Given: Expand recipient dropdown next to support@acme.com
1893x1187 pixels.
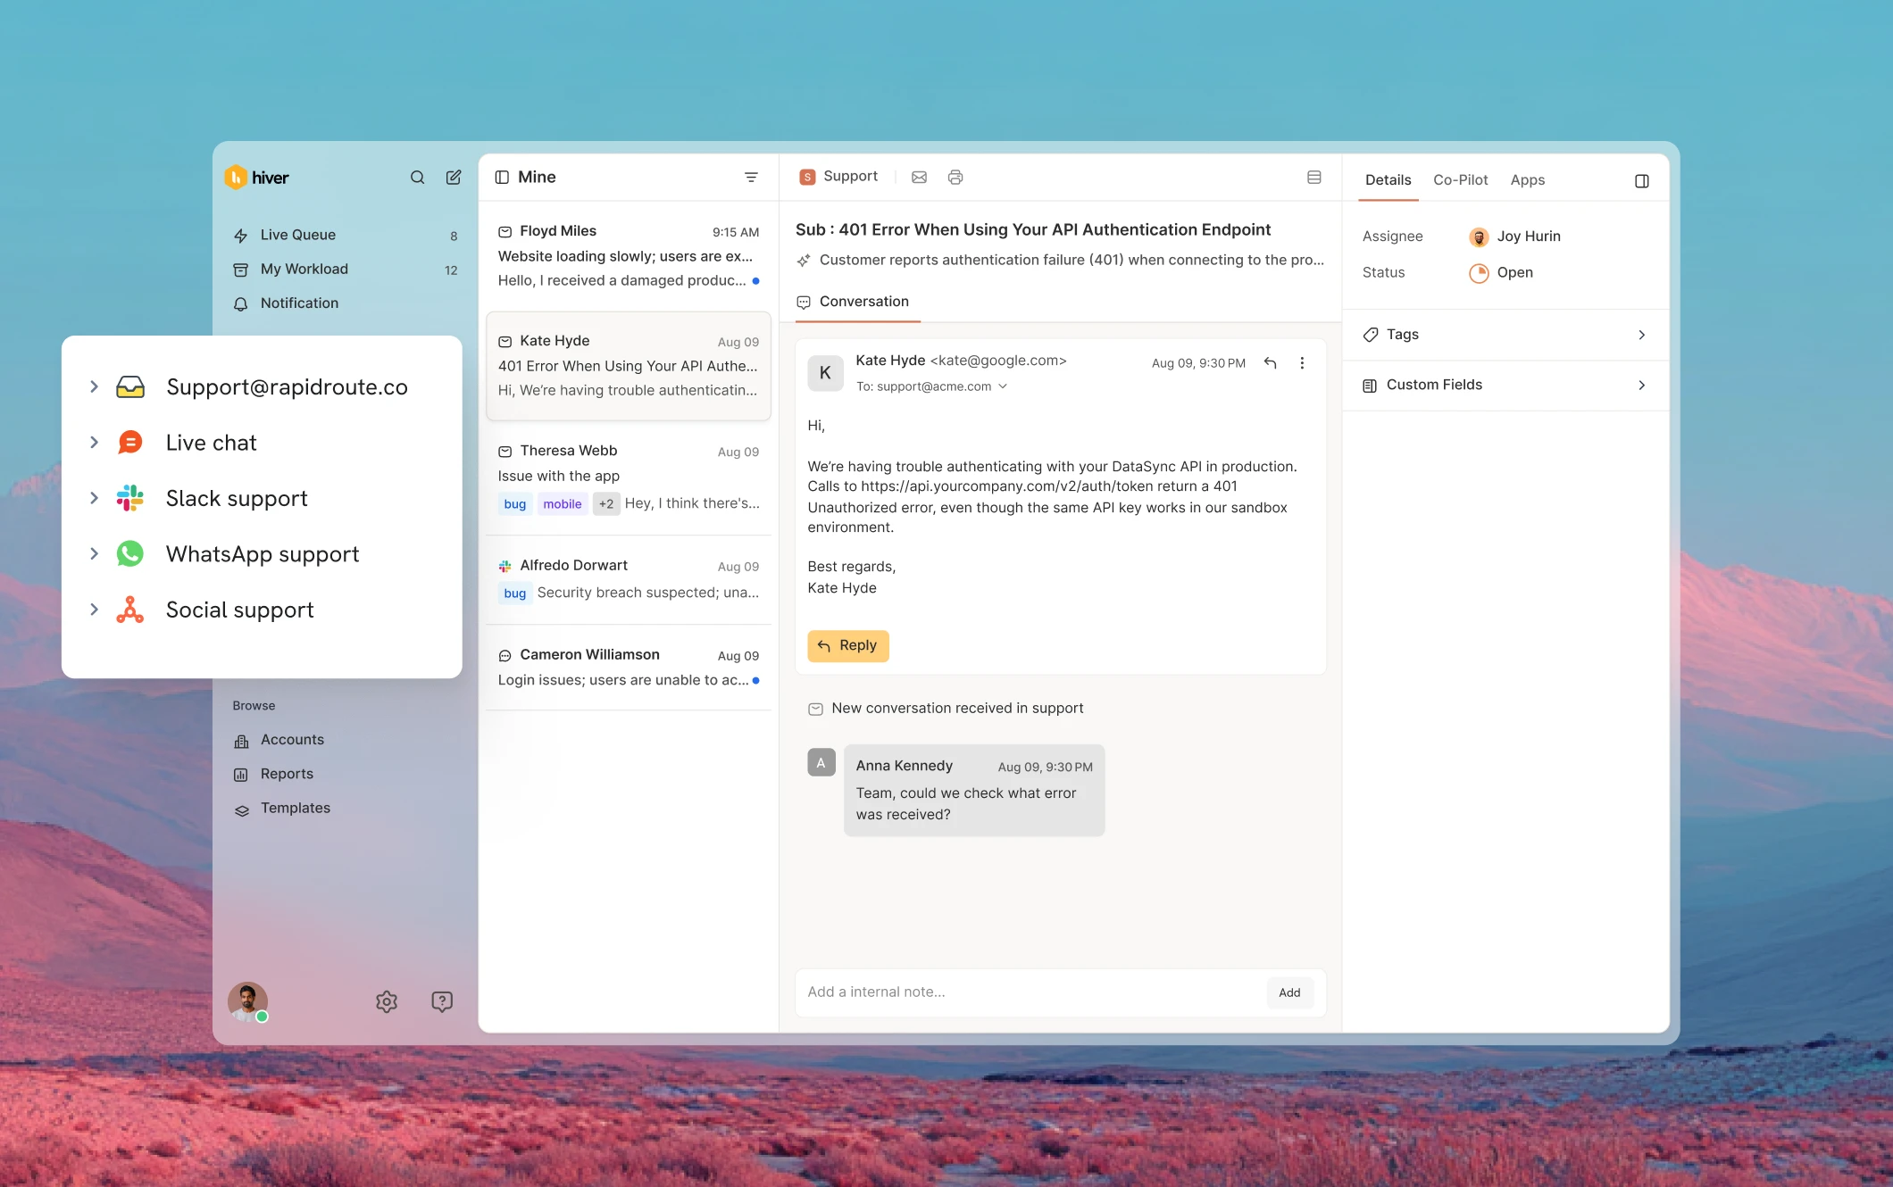Looking at the screenshot, I should coord(1003,386).
